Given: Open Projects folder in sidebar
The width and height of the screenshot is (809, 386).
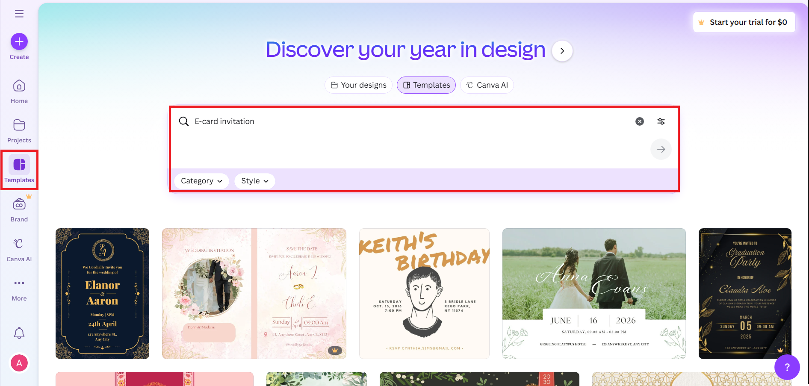Looking at the screenshot, I should [19, 131].
